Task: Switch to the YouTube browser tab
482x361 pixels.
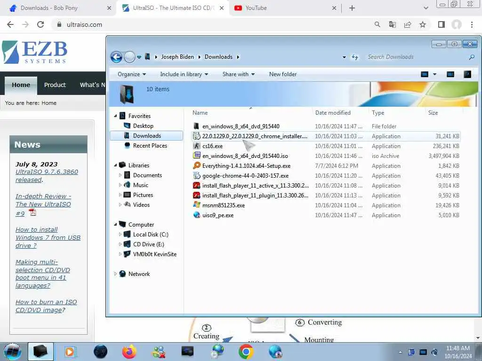Action: pos(285,8)
